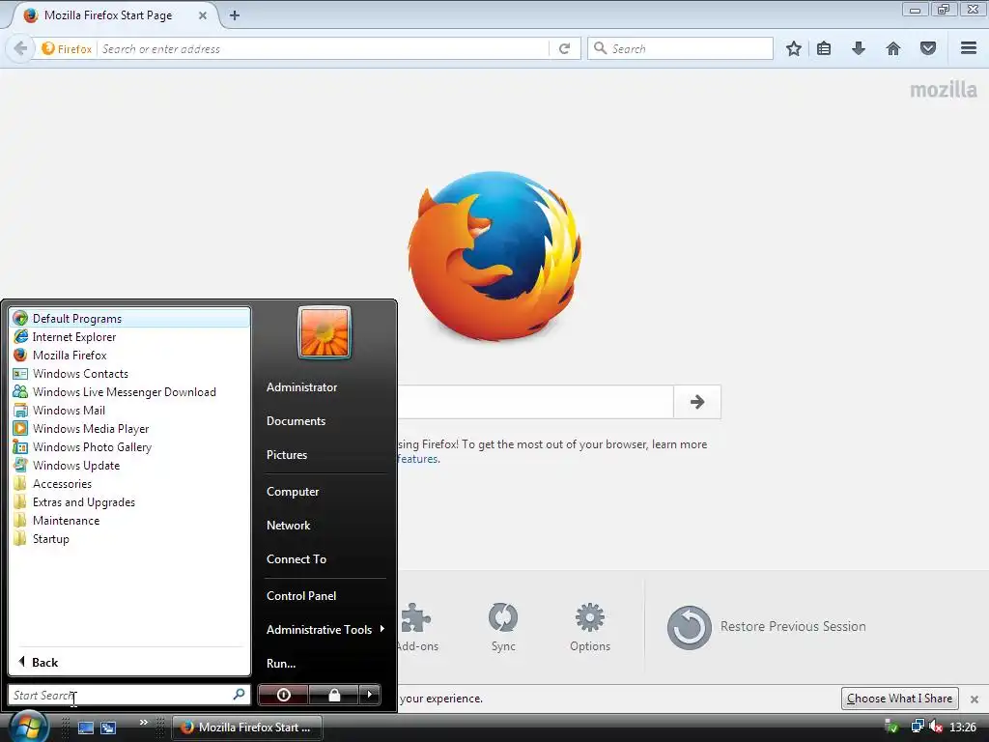This screenshot has height=742, width=989.
Task: Open Windows Contacts
Action: (130, 374)
